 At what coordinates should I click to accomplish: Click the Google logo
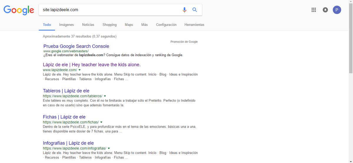pyautogui.click(x=19, y=10)
